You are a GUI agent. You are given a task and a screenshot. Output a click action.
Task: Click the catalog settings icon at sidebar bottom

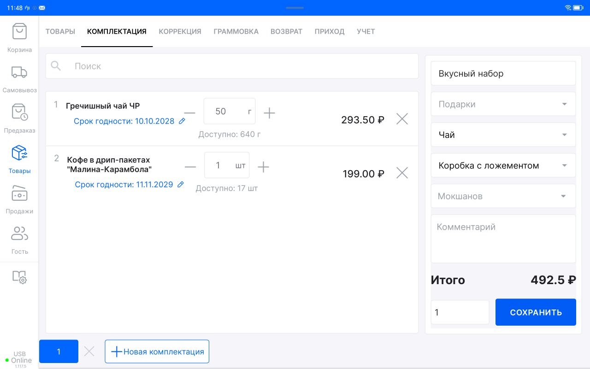tap(19, 278)
